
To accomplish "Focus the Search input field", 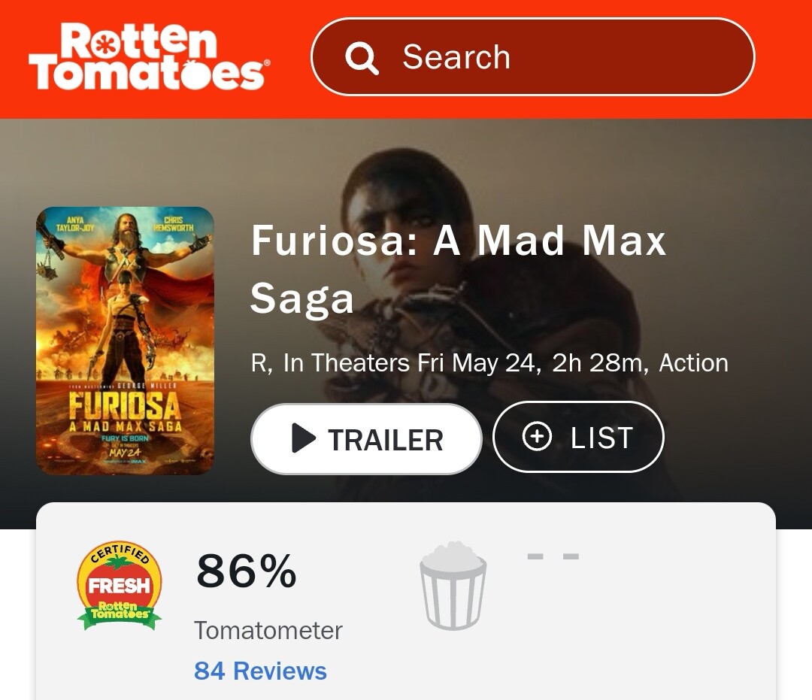I will pyautogui.click(x=556, y=57).
